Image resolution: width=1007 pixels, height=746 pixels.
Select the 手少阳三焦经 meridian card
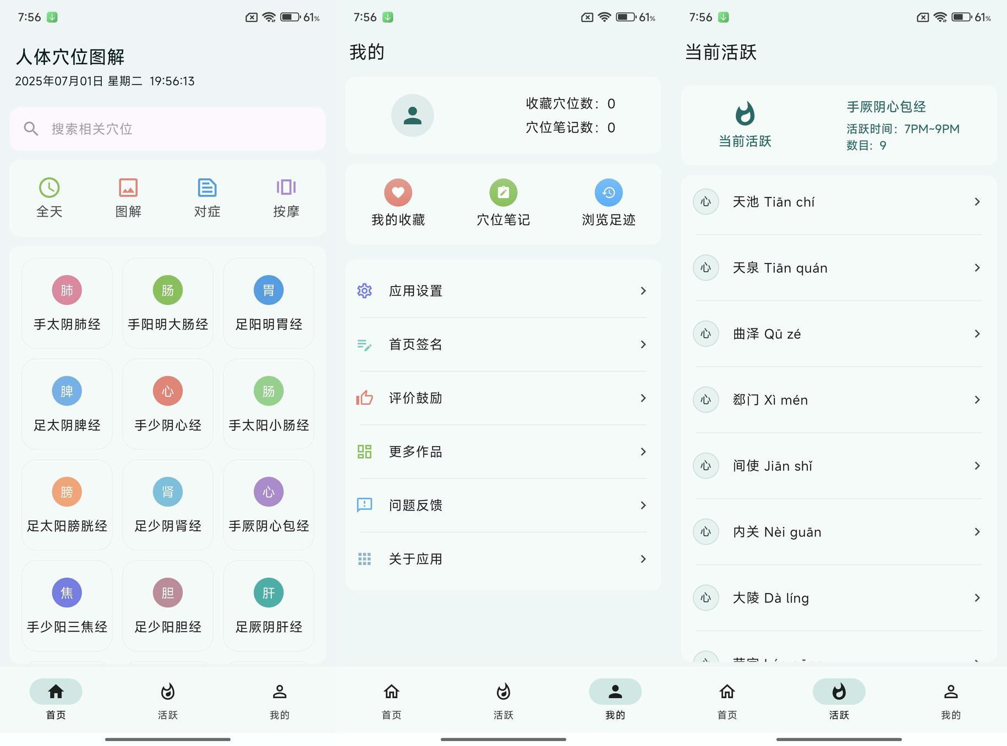(67, 605)
